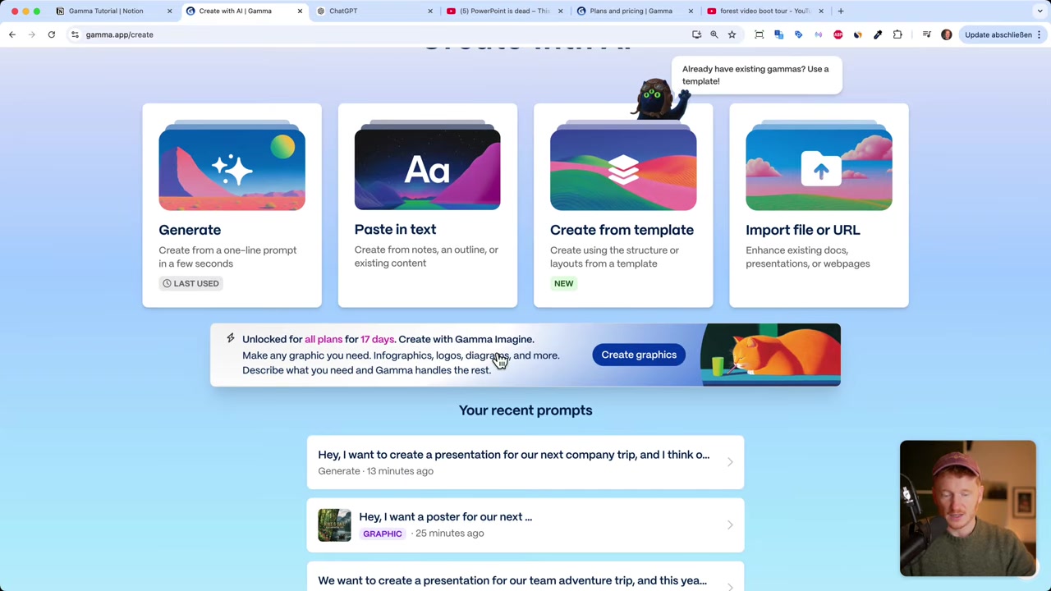Click the lightning bolt icon in banner
Screen dimensions: 1051x591
(x=231, y=338)
